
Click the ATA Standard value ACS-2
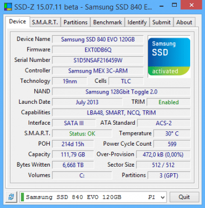coord(164,123)
